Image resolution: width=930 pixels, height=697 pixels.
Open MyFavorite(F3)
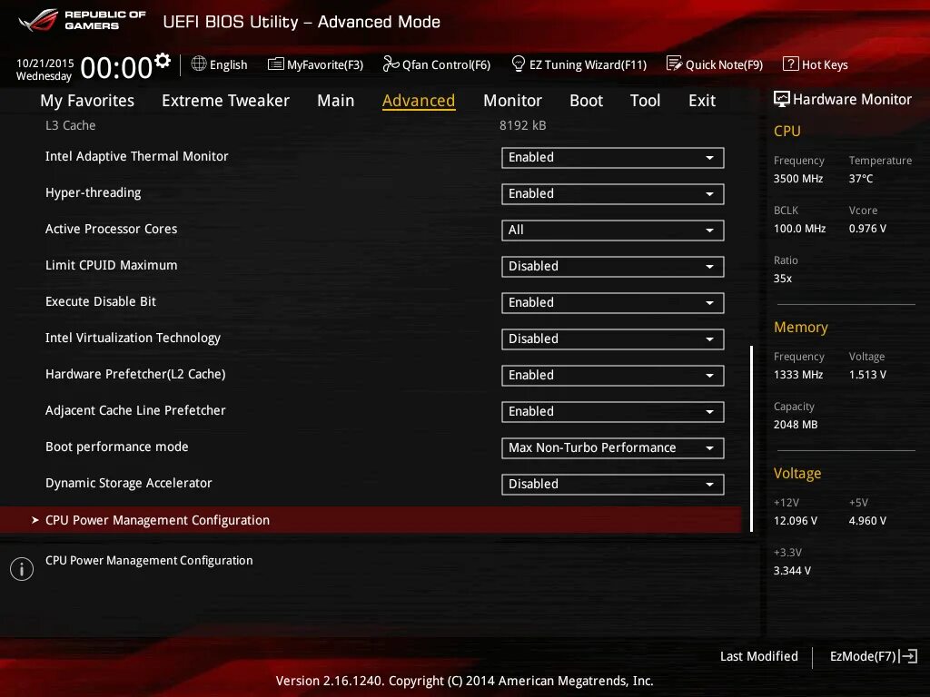pyautogui.click(x=315, y=64)
